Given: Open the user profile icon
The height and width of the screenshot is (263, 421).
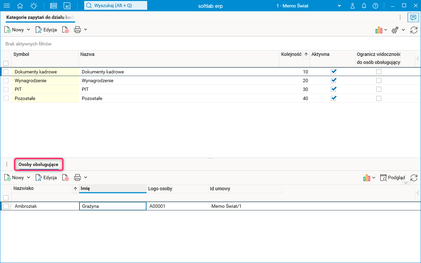Looking at the screenshot, I should (x=353, y=6).
